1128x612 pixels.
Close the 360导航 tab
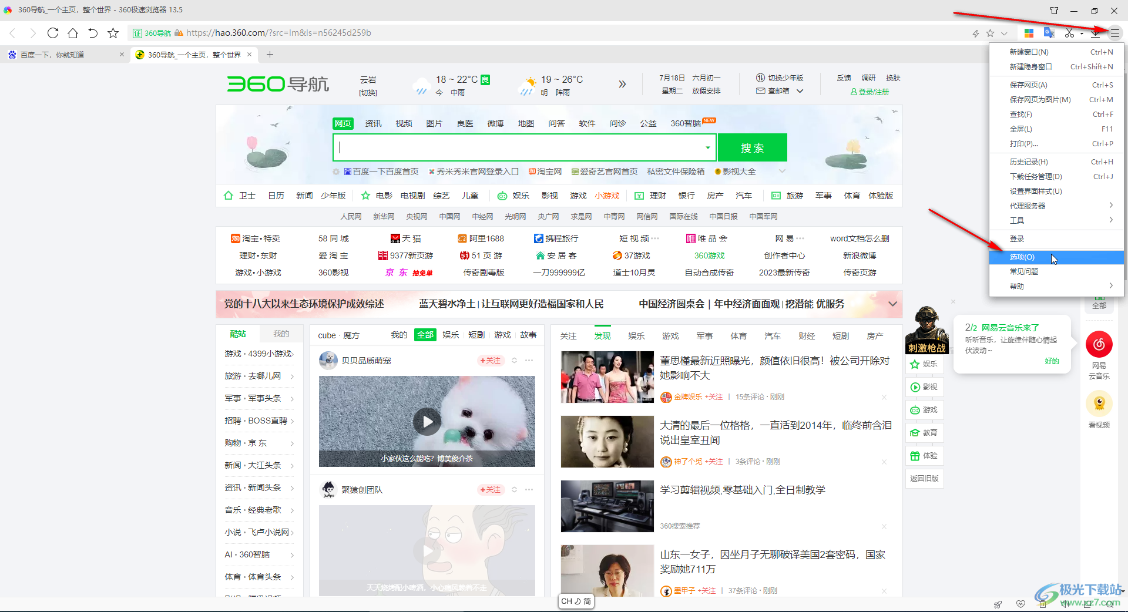coord(249,55)
